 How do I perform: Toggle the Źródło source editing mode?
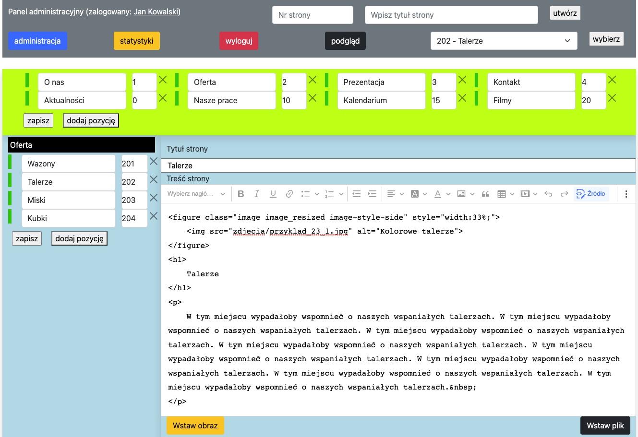(591, 194)
